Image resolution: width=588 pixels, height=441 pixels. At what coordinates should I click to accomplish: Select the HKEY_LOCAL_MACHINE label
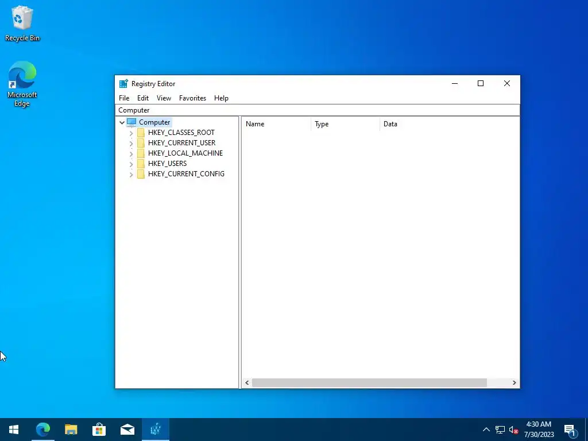point(185,153)
